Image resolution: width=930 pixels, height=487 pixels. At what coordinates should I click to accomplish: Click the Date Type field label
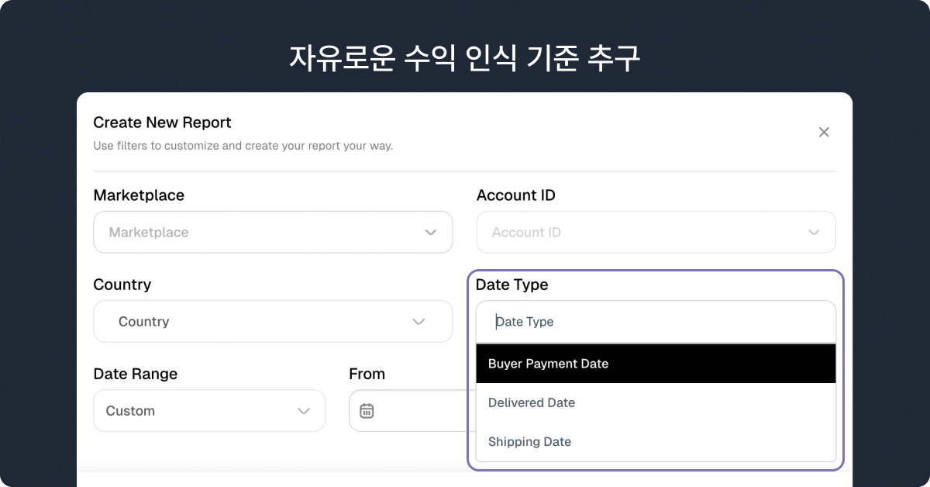511,285
